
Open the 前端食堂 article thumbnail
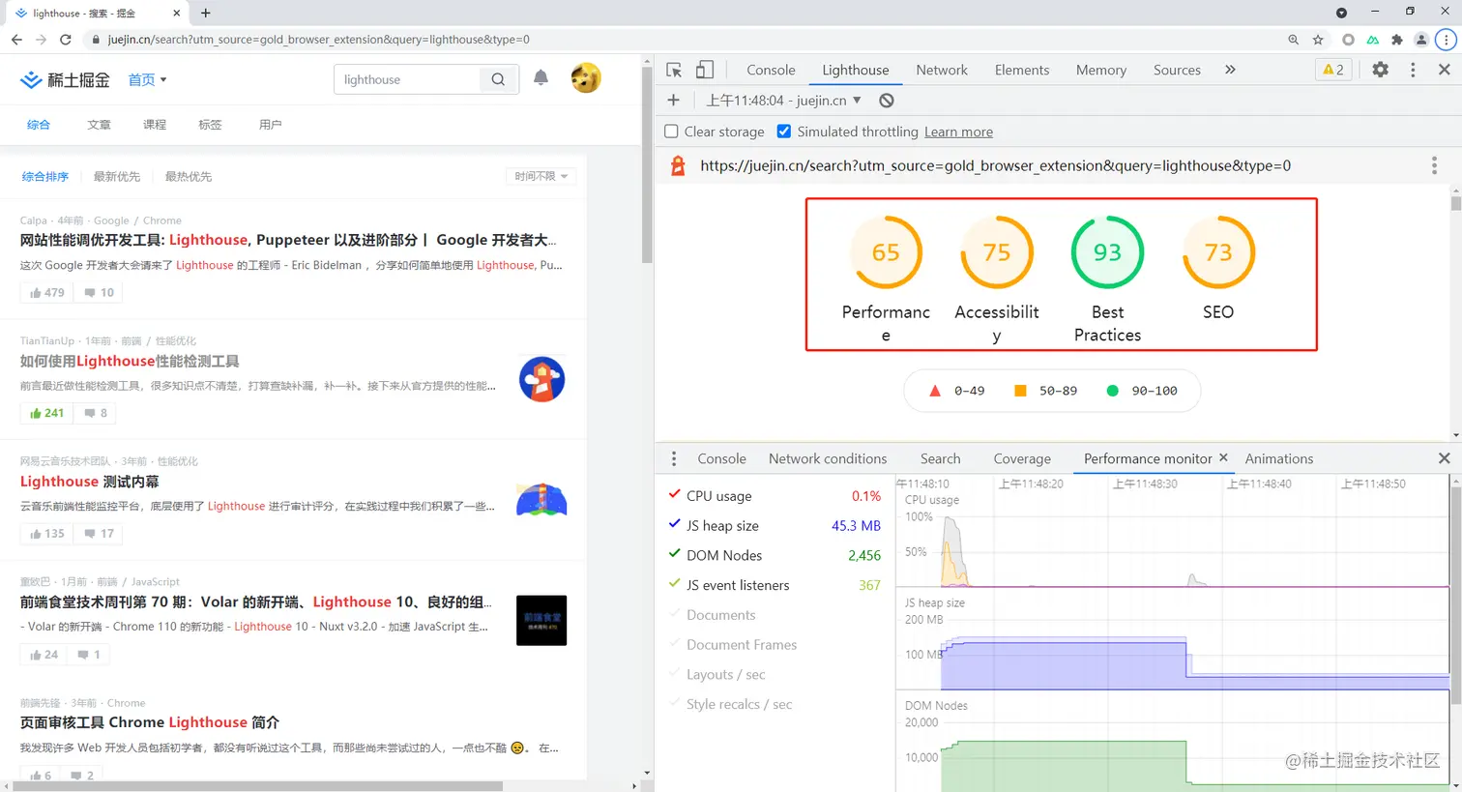pyautogui.click(x=541, y=620)
